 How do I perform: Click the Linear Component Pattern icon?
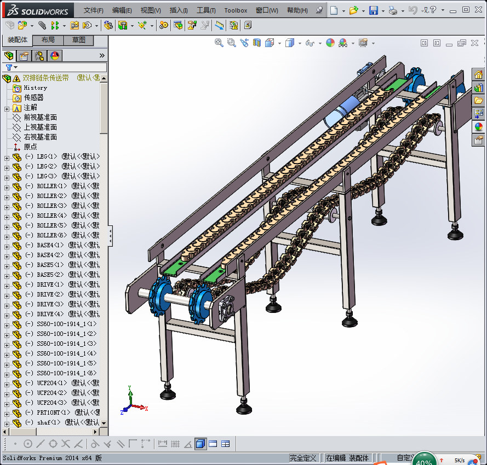[55, 25]
